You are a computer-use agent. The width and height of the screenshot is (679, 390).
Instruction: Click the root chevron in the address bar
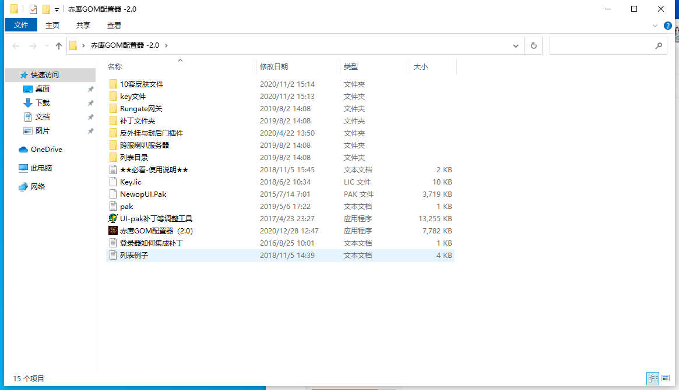coord(83,45)
